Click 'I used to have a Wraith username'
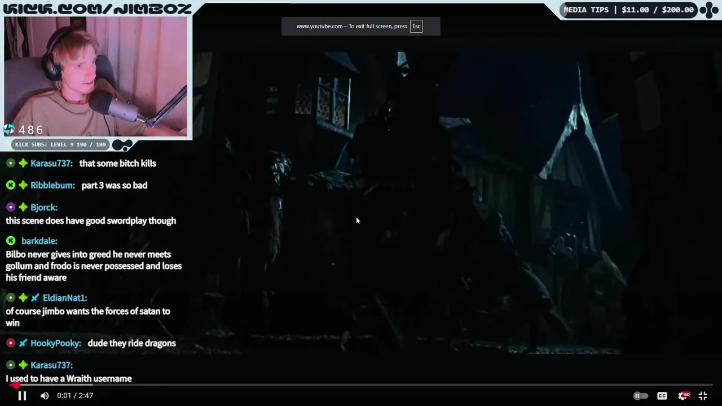722x406 pixels. tap(69, 379)
